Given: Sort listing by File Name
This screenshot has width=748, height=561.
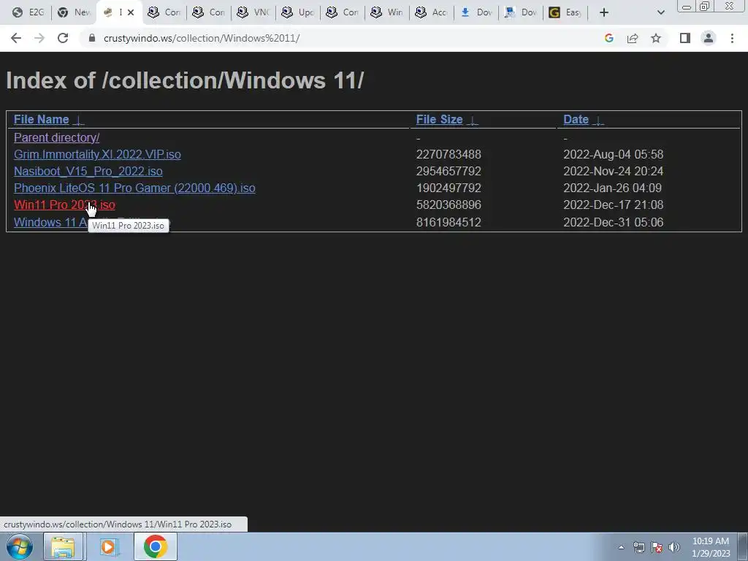Looking at the screenshot, I should pyautogui.click(x=42, y=119).
